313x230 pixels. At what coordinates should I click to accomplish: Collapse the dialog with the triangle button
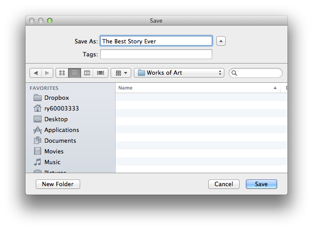point(221,41)
